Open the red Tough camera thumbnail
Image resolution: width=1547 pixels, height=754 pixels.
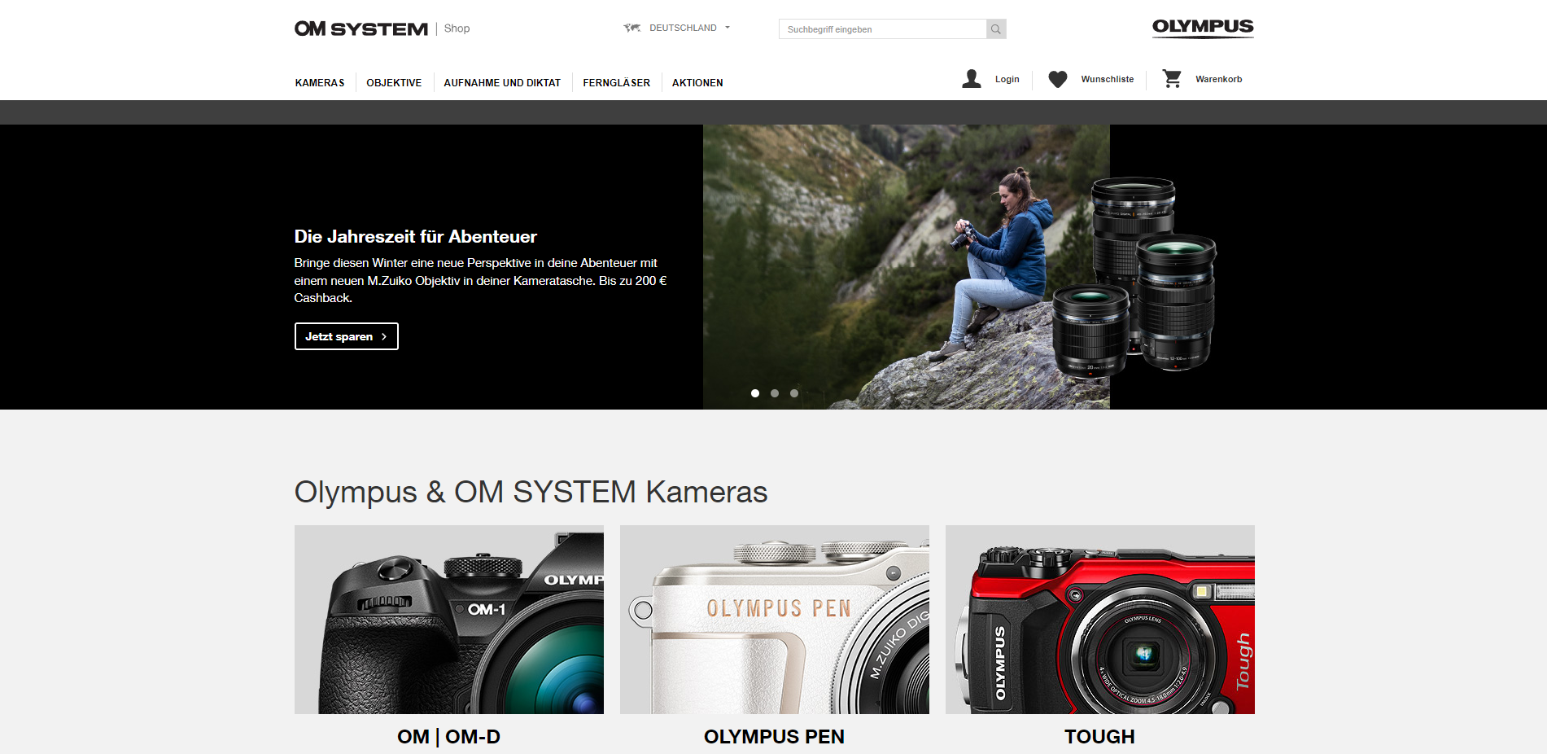(1100, 620)
